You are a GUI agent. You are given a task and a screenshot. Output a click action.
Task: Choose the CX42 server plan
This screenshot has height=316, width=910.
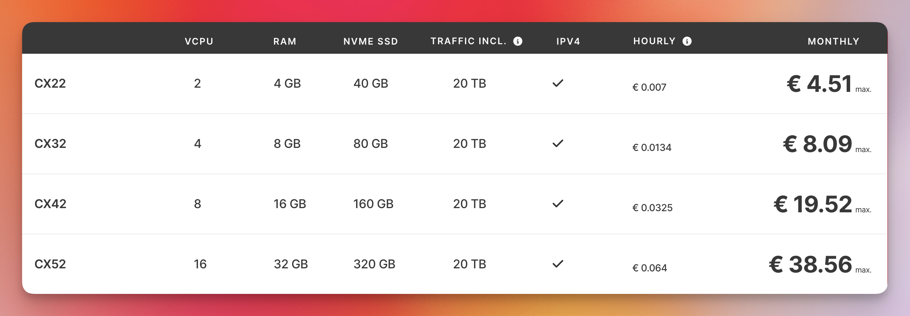(50, 204)
